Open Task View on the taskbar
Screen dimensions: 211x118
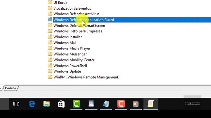(x=16, y=104)
